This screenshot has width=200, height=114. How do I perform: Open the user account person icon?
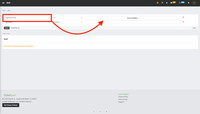[x=167, y=3]
